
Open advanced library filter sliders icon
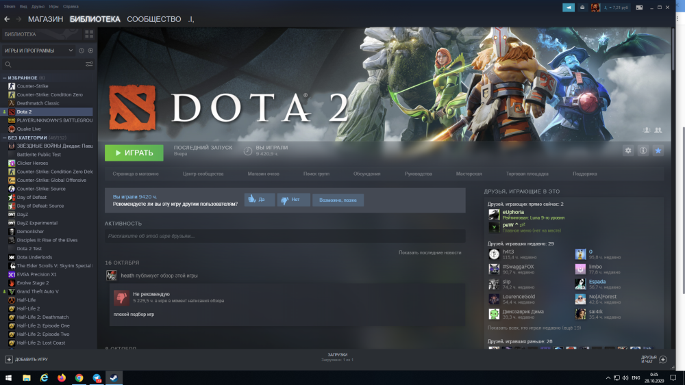89,64
